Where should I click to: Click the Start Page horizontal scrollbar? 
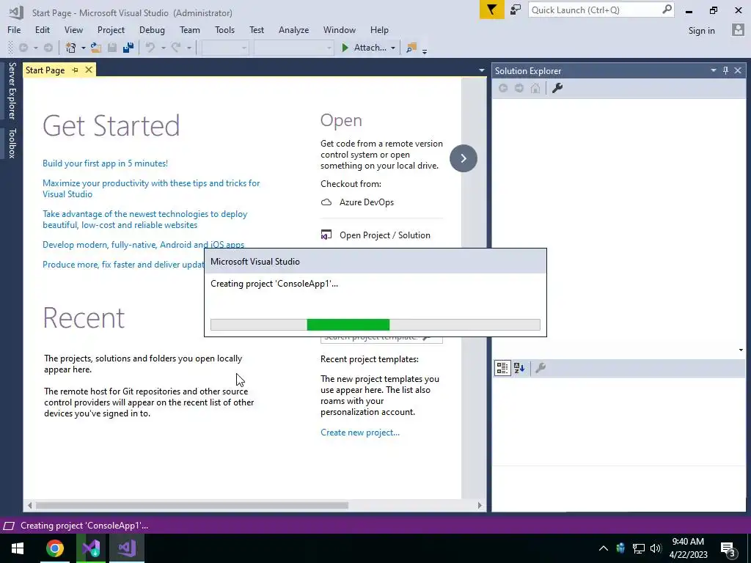click(192, 505)
